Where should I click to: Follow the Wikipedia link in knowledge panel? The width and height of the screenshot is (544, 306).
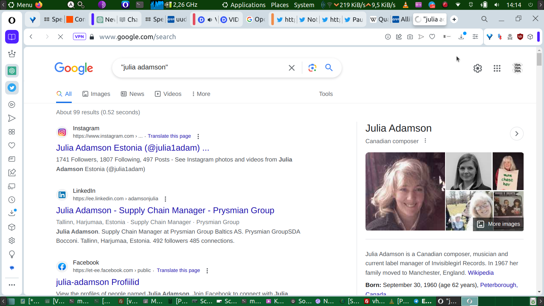481,273
